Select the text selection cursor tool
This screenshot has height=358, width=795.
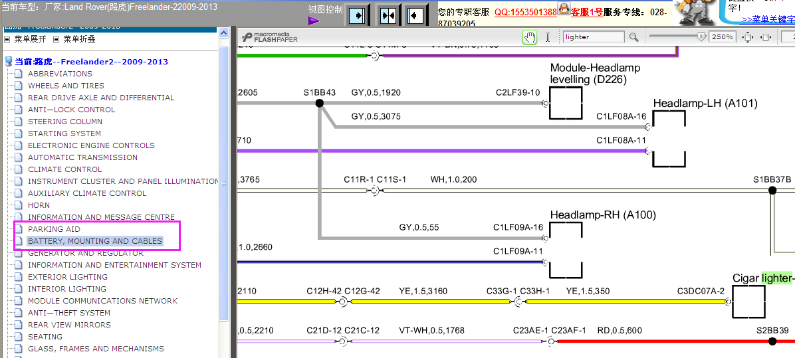pos(548,37)
